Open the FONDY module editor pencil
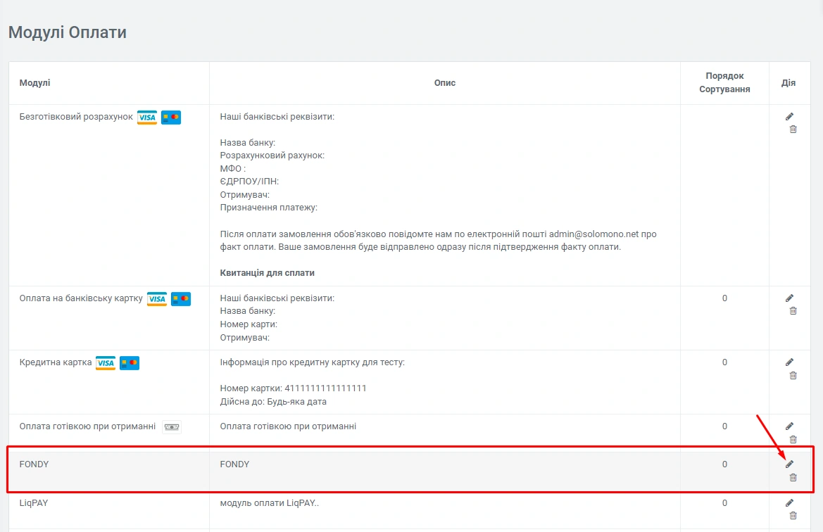The image size is (823, 532). pyautogui.click(x=789, y=464)
